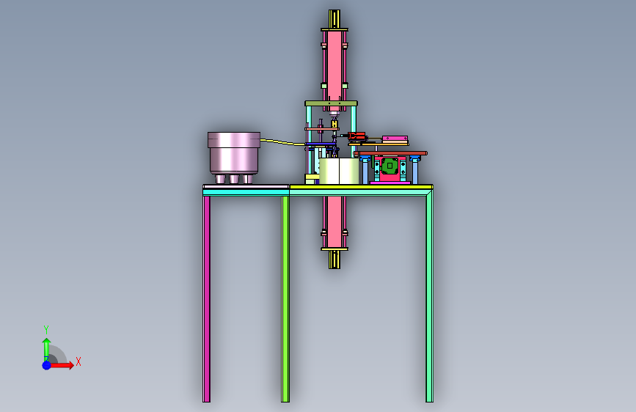Click the blue Z origin sphere of the triad
Viewport: 636px width, 412px height.
46,365
